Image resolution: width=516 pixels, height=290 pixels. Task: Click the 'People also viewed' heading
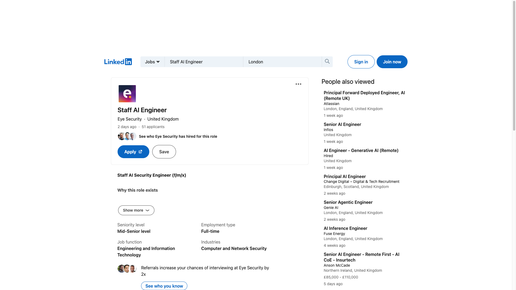(x=348, y=82)
